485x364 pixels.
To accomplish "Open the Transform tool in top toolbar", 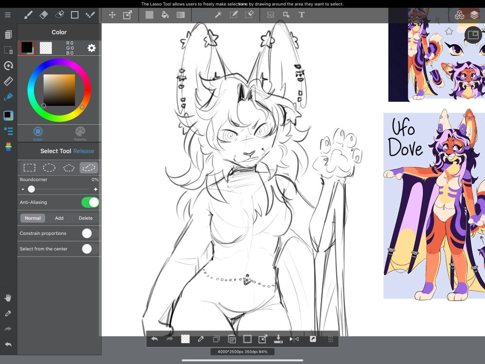I will tap(128, 15).
